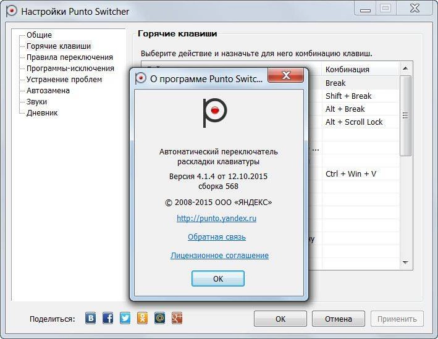Click the hotkey list scrollbar thumb
438x339 pixels.
coord(405,115)
